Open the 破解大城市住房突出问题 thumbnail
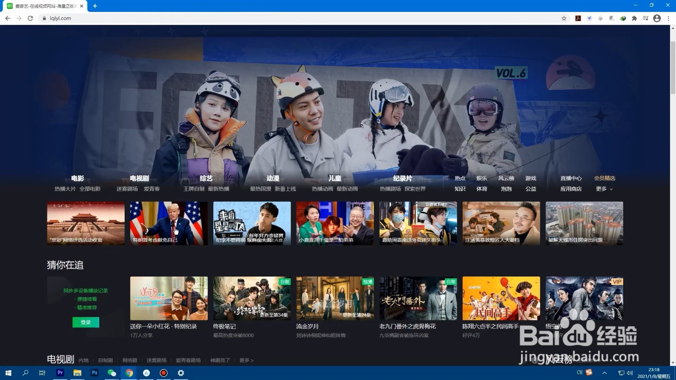Viewport: 676px width, 380px height. tap(584, 223)
